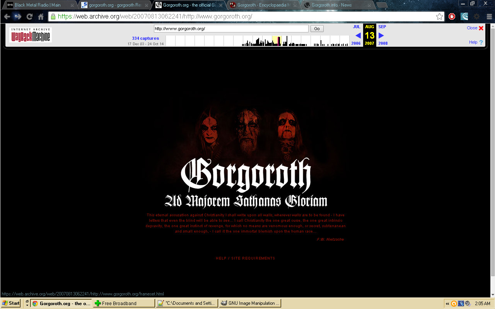Click the highlighted 2007 timeline marker
Viewport: 495px width, 309px height.
coord(277,41)
